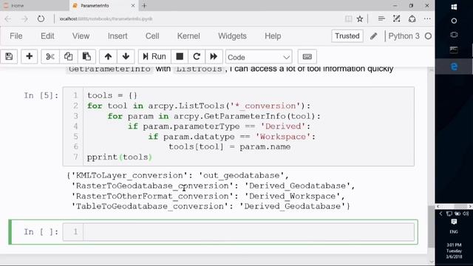
Task: Restart the kernel circular arrow icon
Action: (197, 57)
